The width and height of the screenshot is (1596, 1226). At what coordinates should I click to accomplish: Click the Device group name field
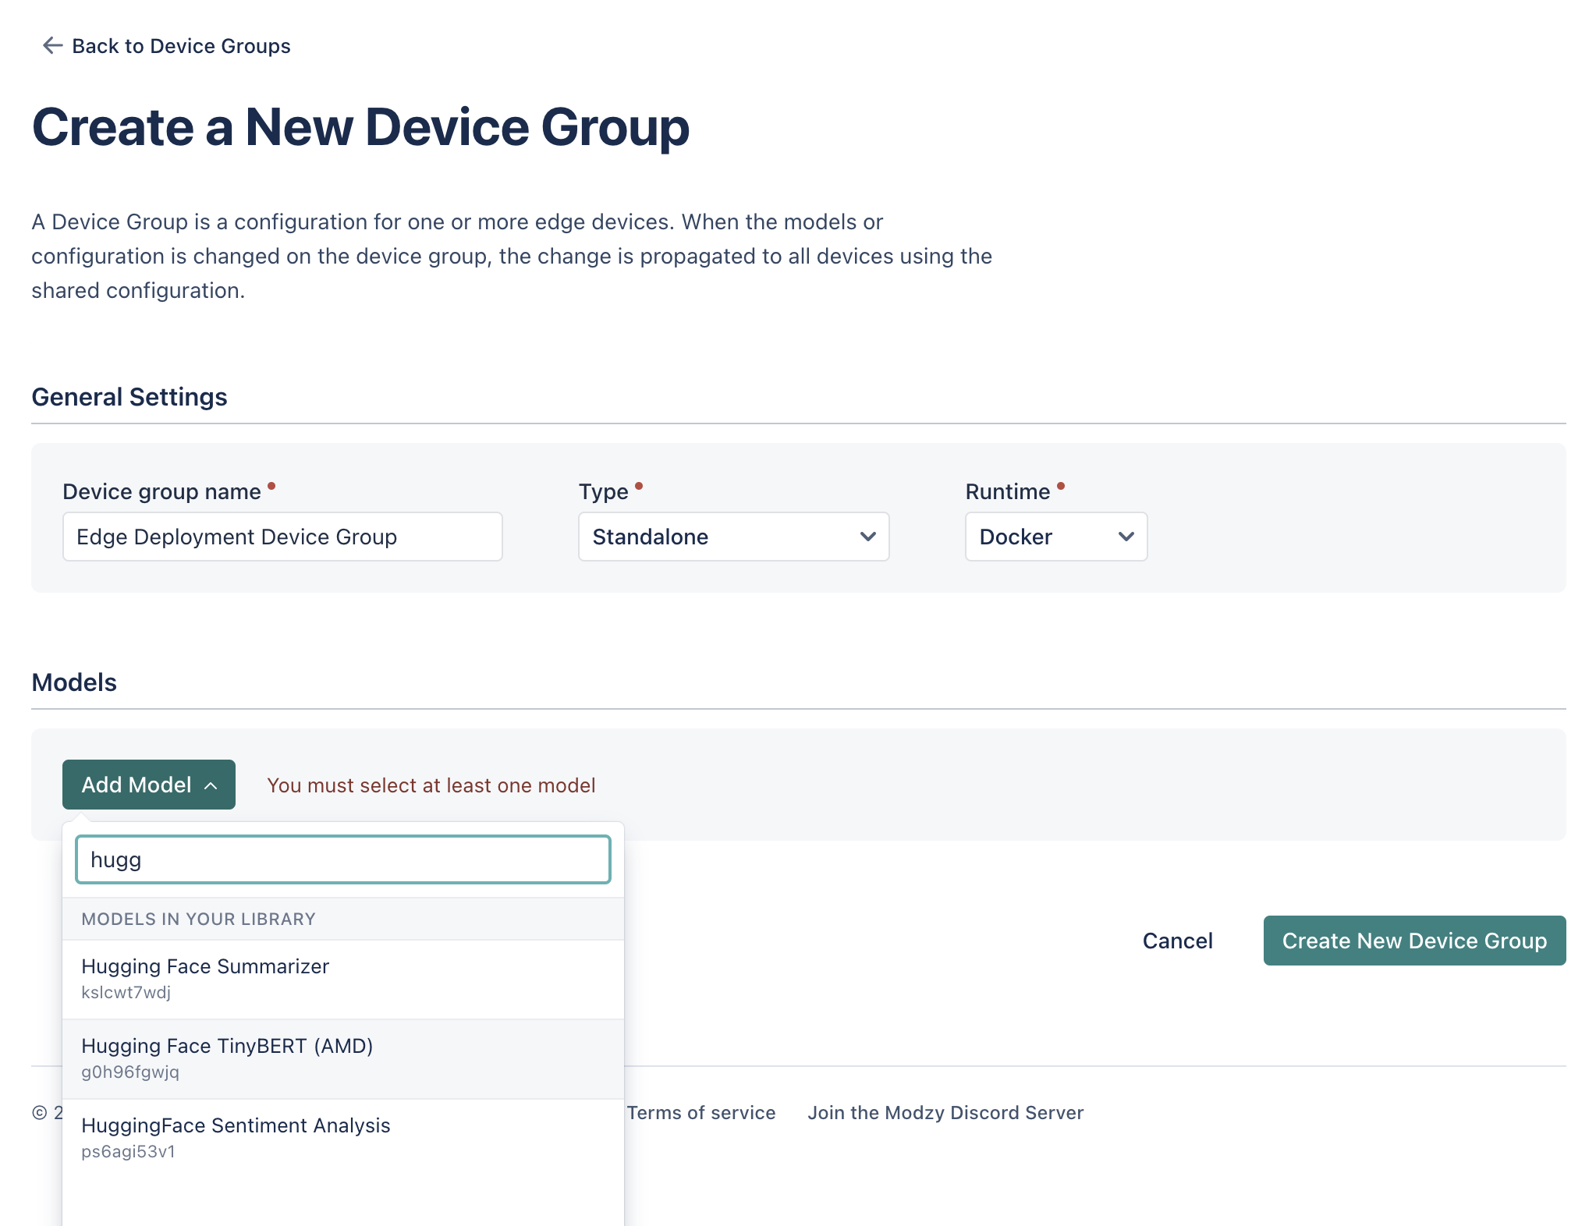click(x=282, y=537)
